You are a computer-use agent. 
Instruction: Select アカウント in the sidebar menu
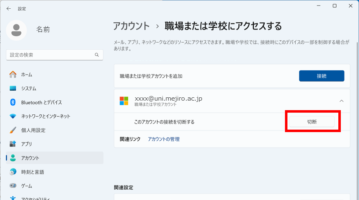click(55, 158)
